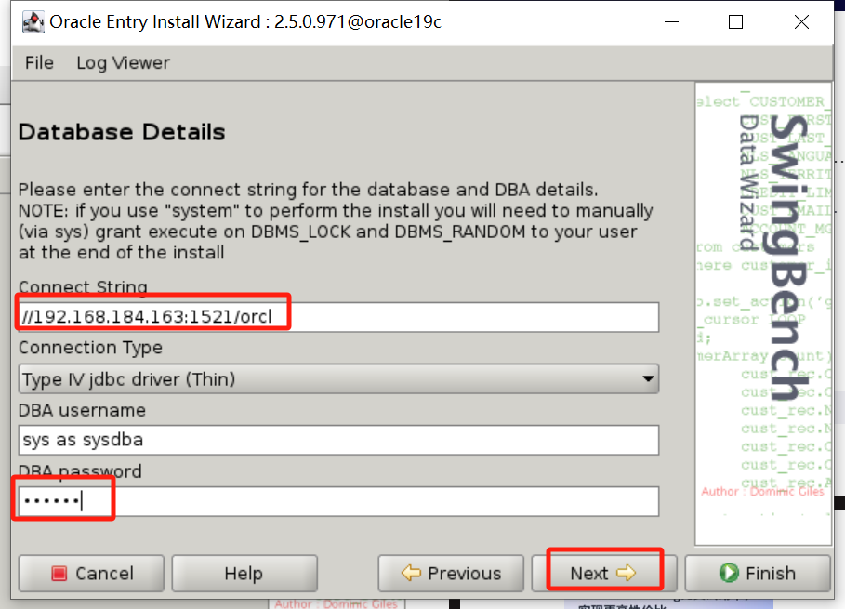Image resolution: width=845 pixels, height=609 pixels.
Task: Click the Connect String input field
Action: coord(338,317)
